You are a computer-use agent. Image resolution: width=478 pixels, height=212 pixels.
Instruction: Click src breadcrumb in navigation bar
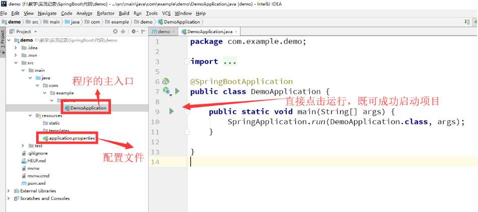32,22
